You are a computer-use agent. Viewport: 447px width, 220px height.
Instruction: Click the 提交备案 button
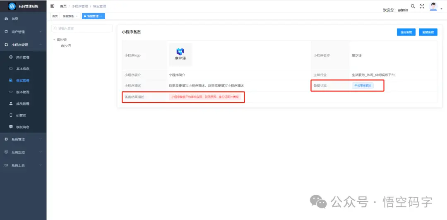click(406, 32)
